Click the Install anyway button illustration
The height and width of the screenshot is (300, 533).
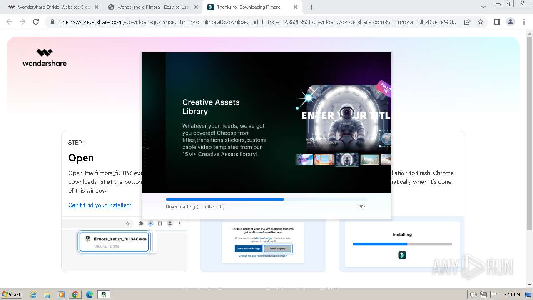coord(278,248)
